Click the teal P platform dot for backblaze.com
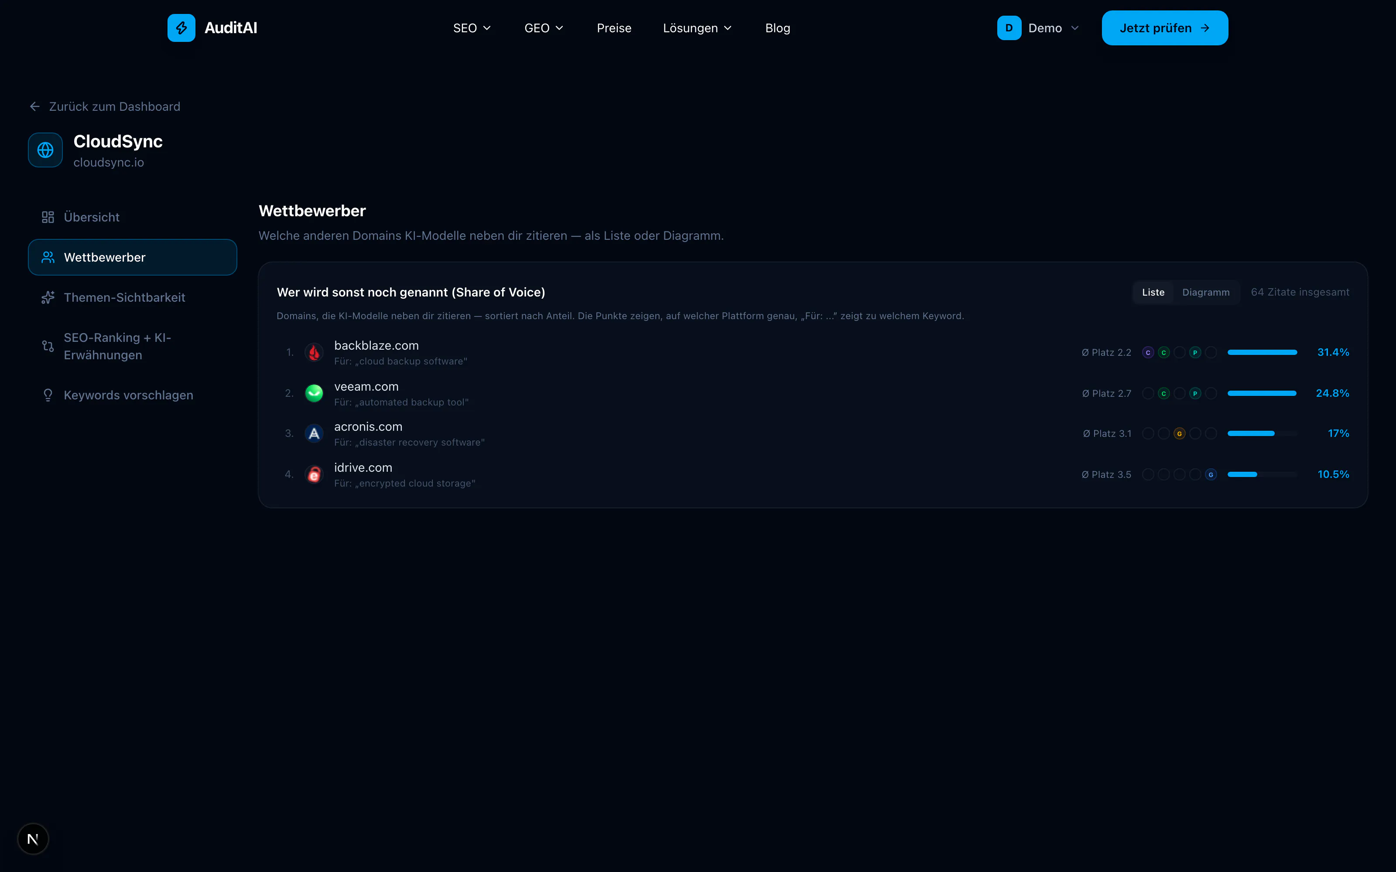 coord(1195,352)
